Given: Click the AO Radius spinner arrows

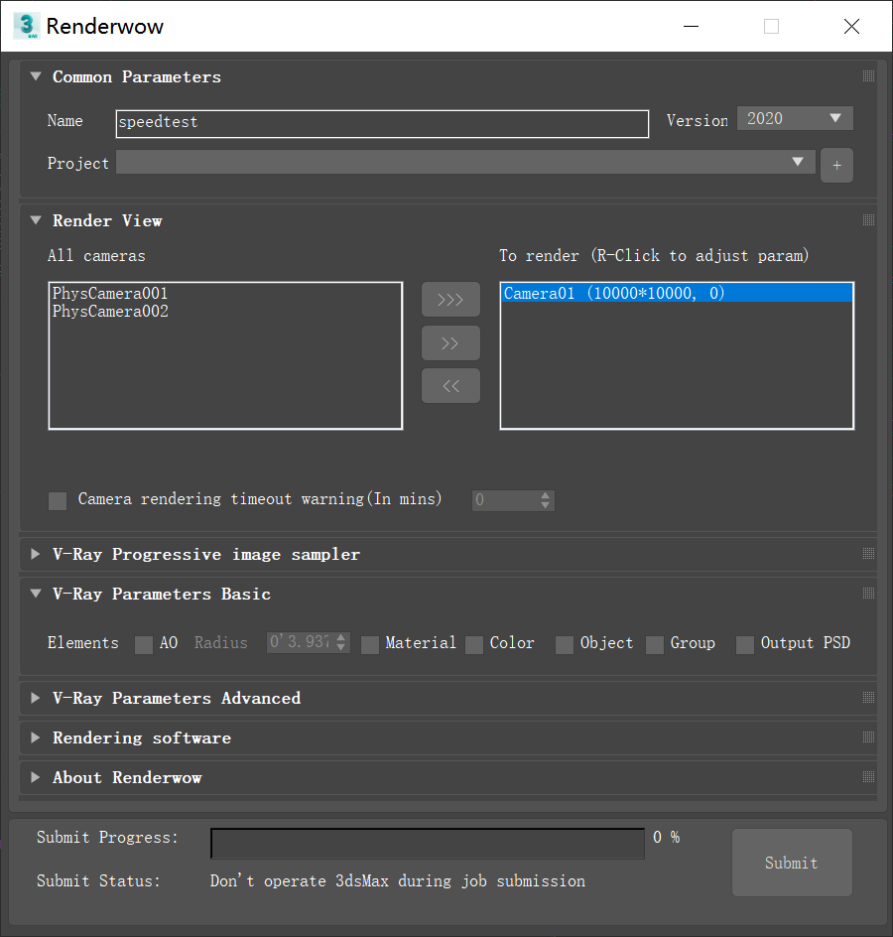Looking at the screenshot, I should point(341,642).
